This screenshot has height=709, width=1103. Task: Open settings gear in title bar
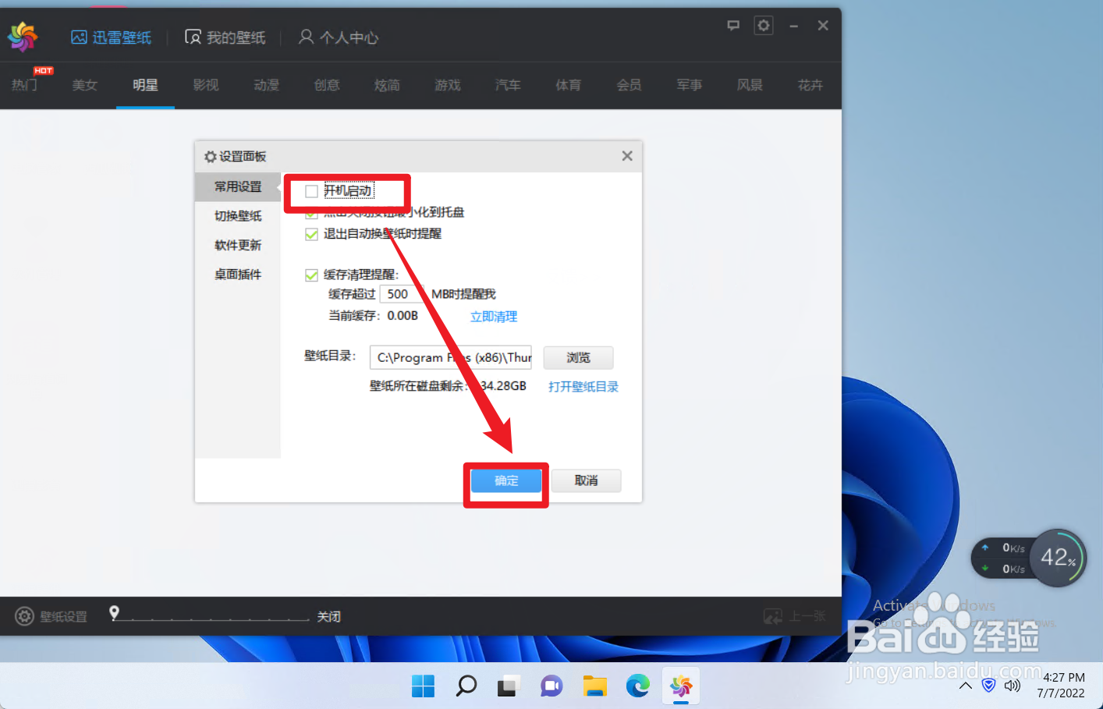(x=764, y=26)
